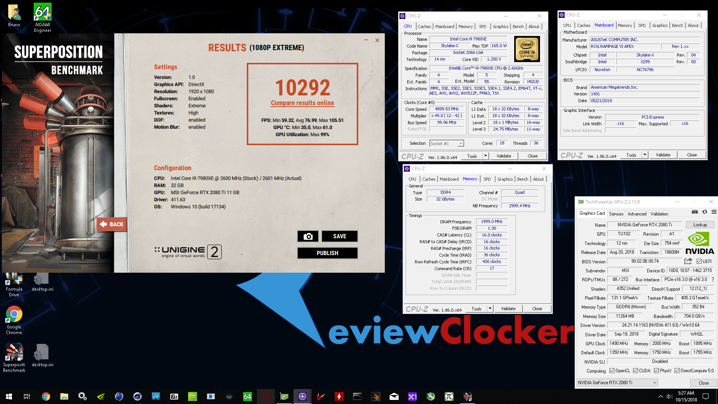Viewport: 718px width, 404px height.
Task: Open the mail app in the taskbar
Action: tap(394, 397)
